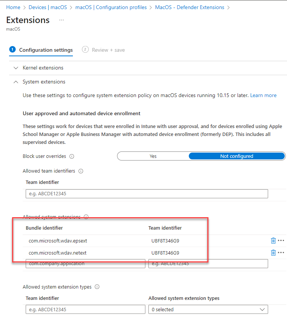Collapse the System extensions section
The height and width of the screenshot is (315, 287).
[x=44, y=82]
